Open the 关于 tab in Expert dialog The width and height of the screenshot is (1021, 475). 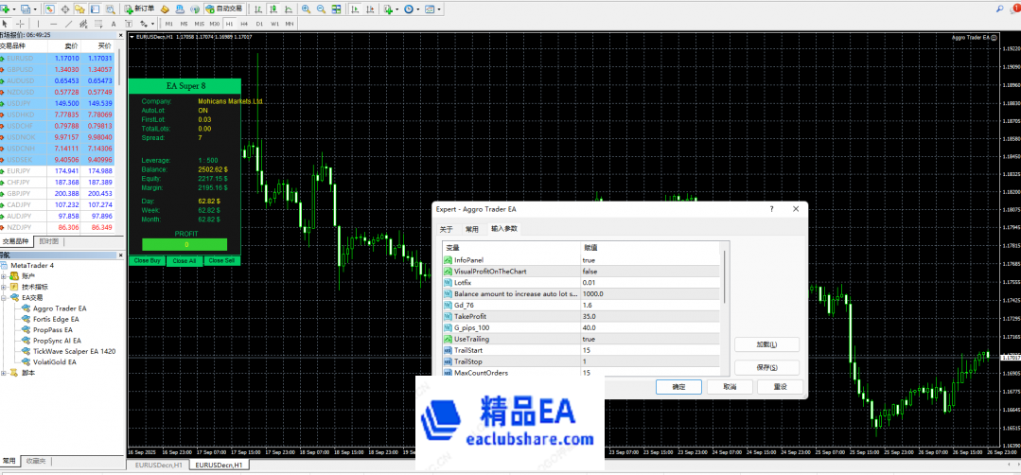tap(447, 229)
